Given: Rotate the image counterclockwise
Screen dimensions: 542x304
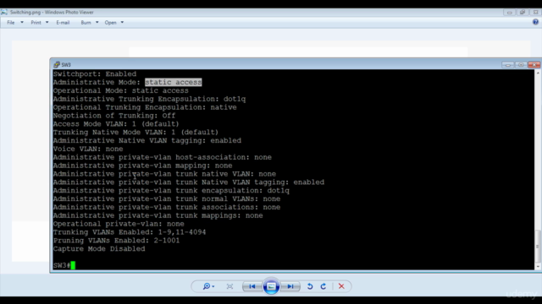Looking at the screenshot, I should click(310, 286).
